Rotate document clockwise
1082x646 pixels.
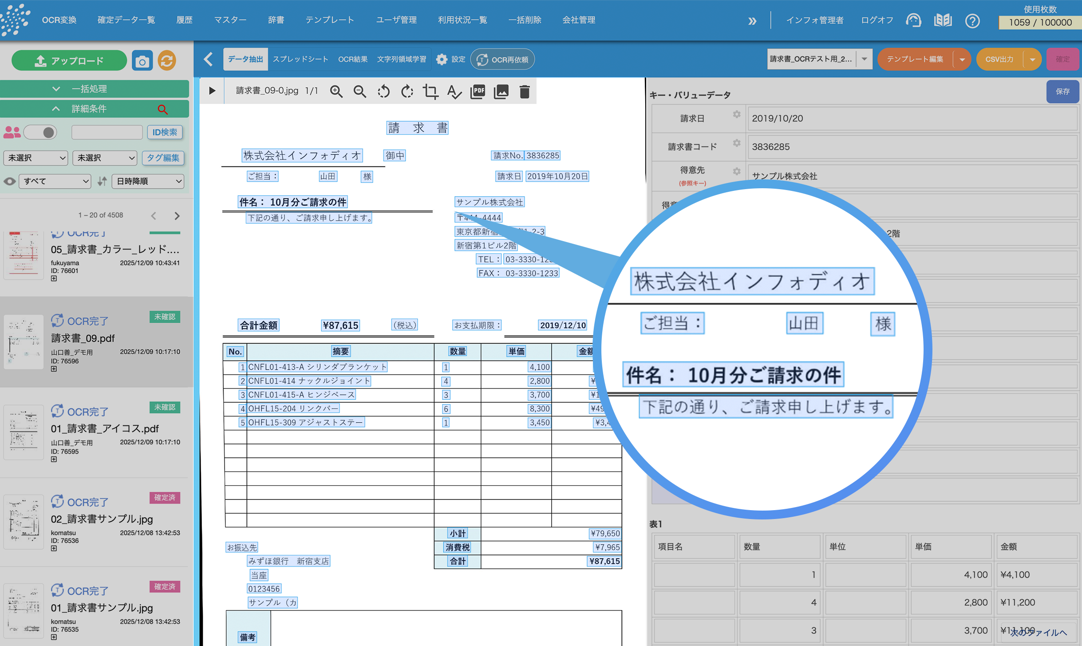click(407, 92)
